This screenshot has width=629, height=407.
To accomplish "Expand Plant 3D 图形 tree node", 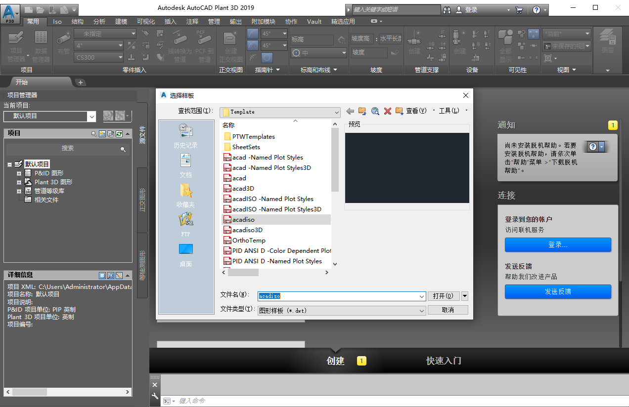I will 19,182.
